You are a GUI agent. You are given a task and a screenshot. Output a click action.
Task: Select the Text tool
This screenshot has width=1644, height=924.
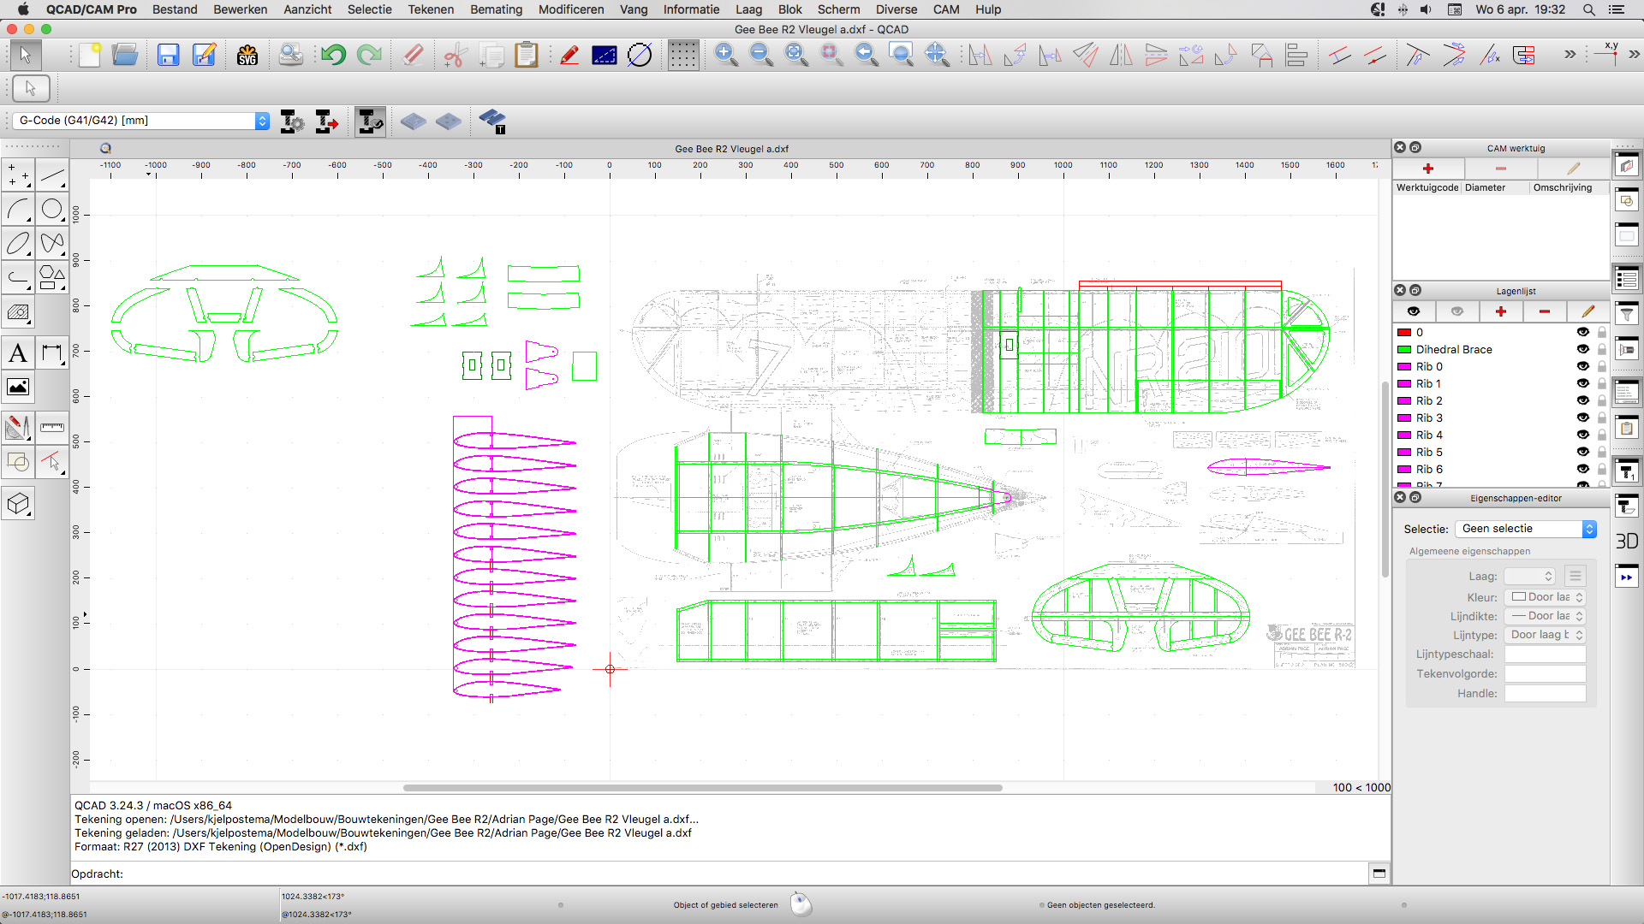pos(18,352)
